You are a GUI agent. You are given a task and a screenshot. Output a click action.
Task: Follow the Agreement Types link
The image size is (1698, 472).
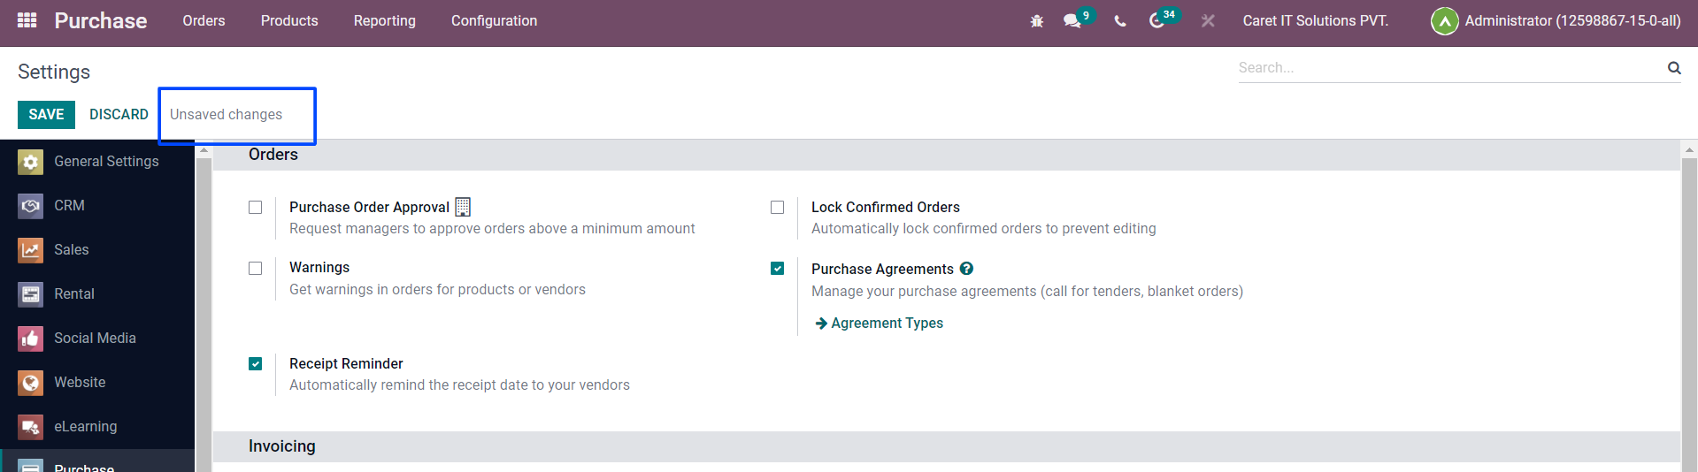(x=887, y=324)
